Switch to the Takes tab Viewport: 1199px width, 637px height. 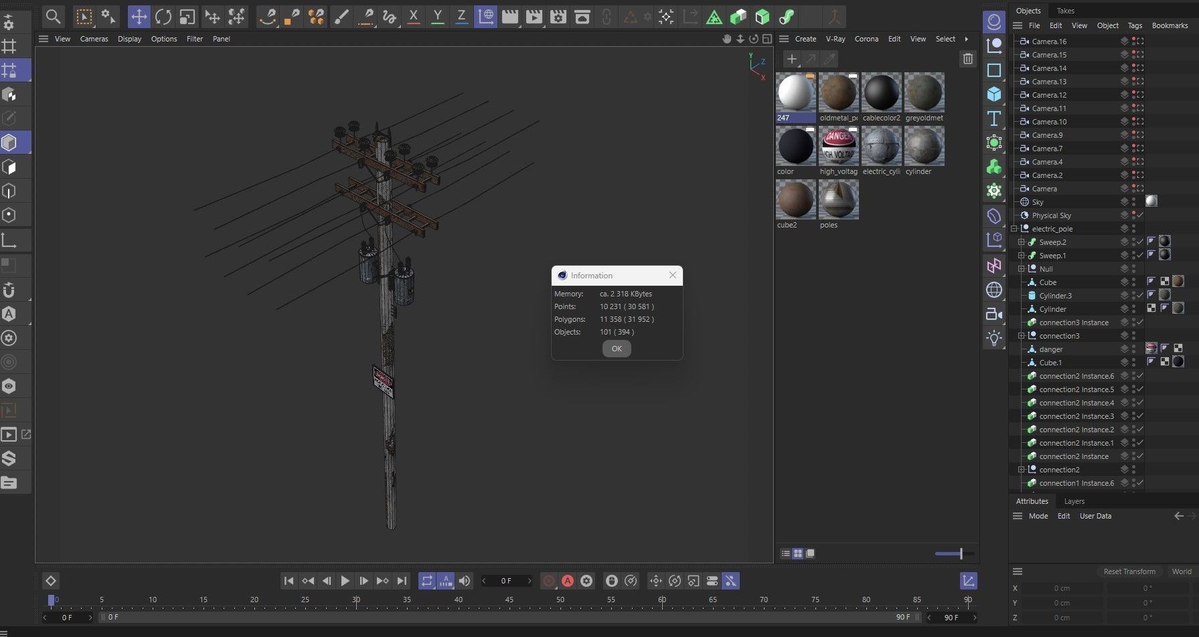click(1065, 11)
